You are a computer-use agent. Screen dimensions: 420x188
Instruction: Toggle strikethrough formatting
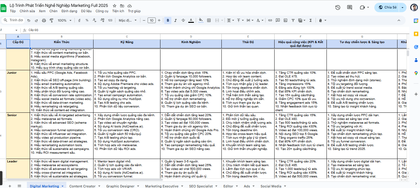point(183,20)
